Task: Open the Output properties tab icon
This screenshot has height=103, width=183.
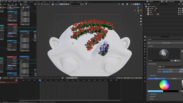Action: [145, 46]
